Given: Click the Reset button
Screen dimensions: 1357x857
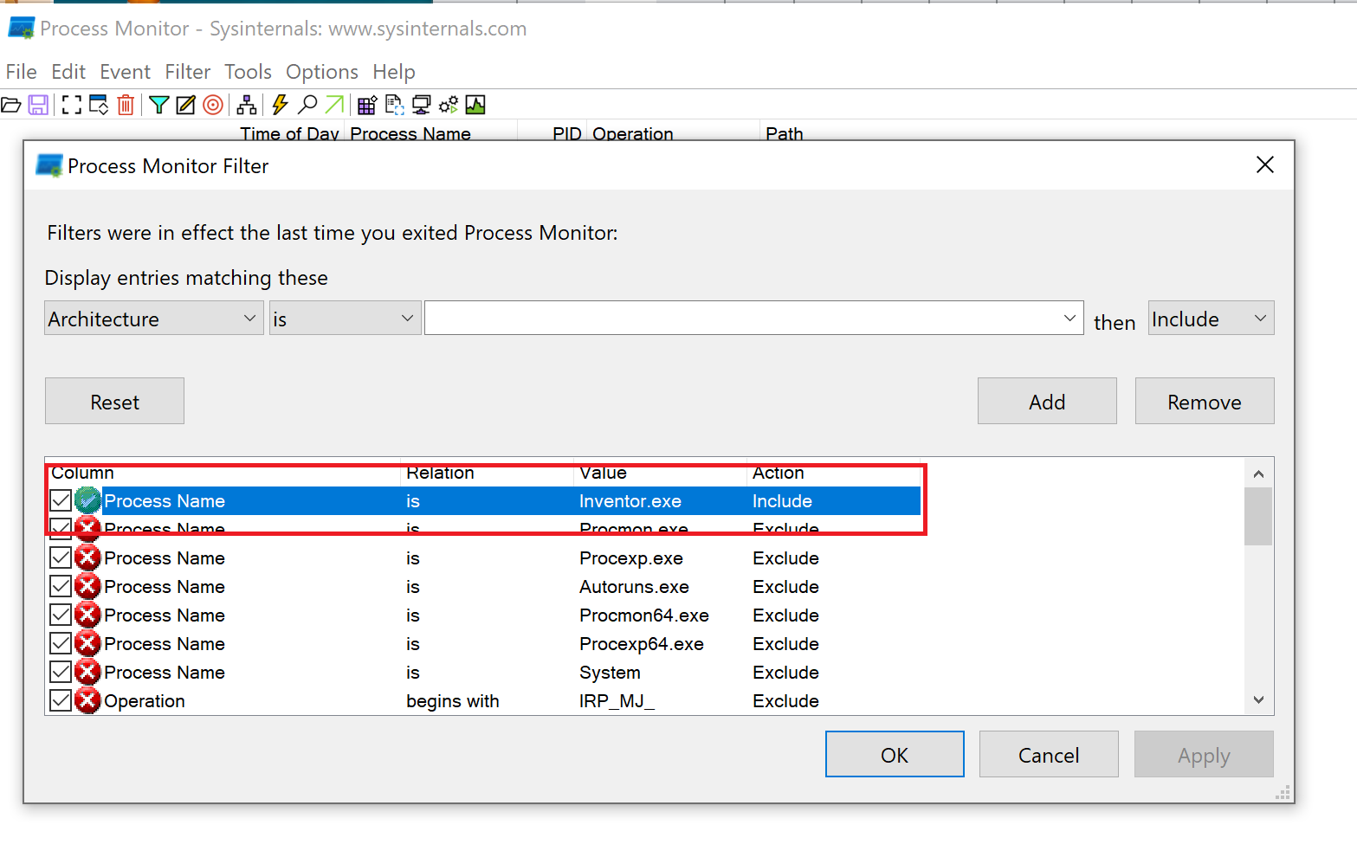Looking at the screenshot, I should pyautogui.click(x=113, y=401).
